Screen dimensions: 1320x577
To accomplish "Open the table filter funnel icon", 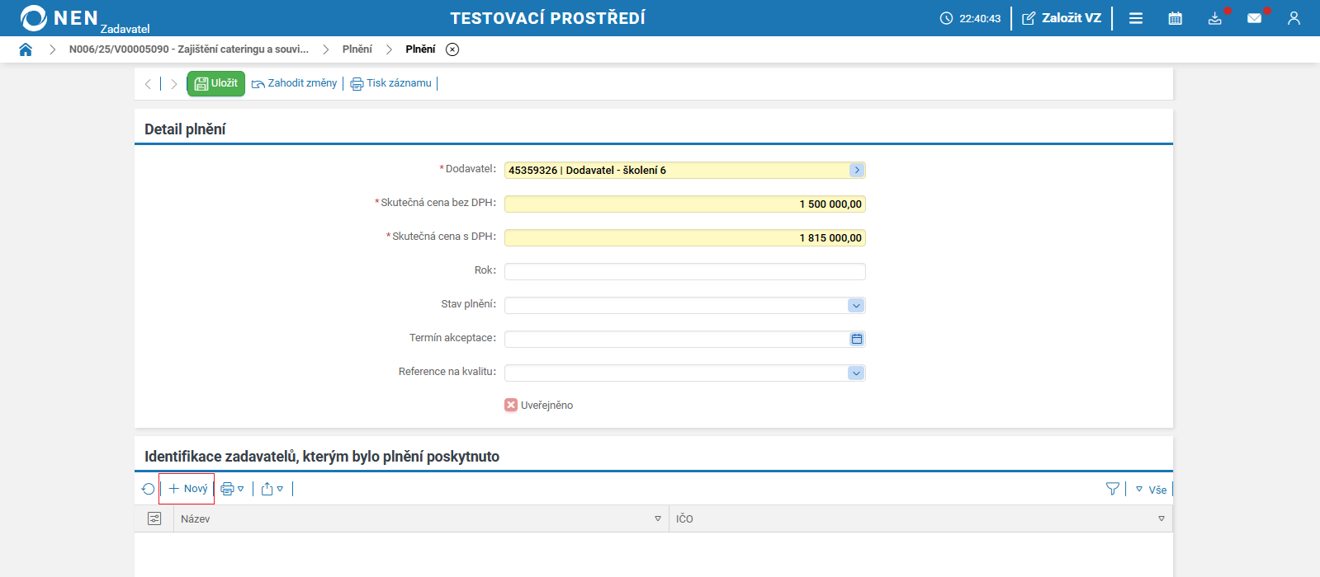I will coord(1113,489).
